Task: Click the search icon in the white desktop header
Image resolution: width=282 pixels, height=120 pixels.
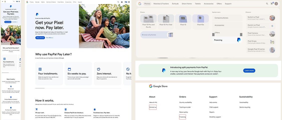Action: 118,2
